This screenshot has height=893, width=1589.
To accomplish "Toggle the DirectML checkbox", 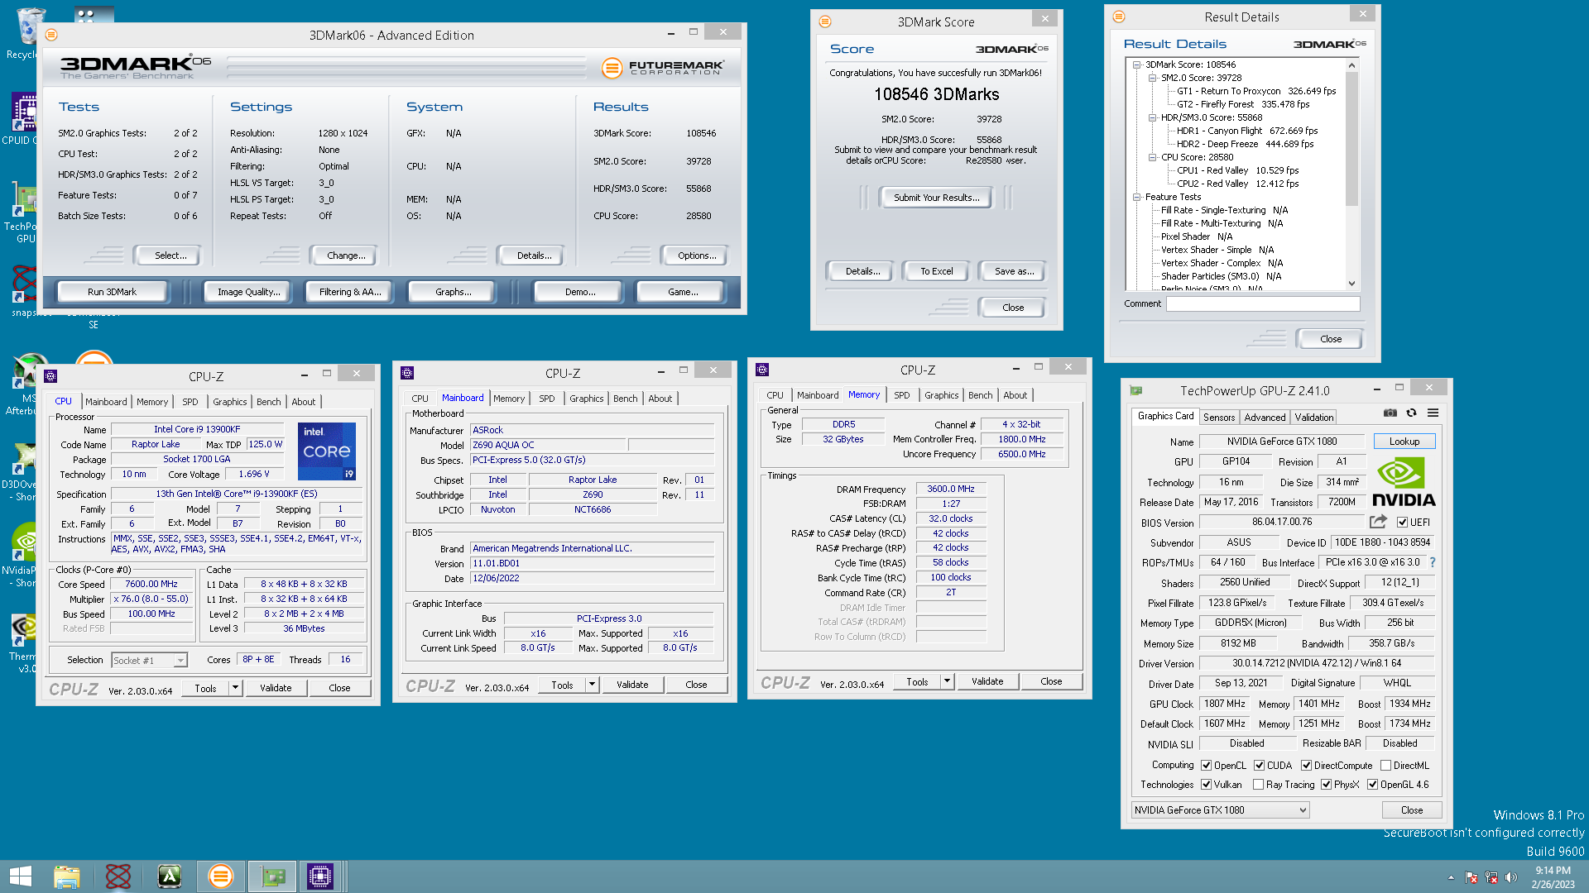I will (1386, 766).
